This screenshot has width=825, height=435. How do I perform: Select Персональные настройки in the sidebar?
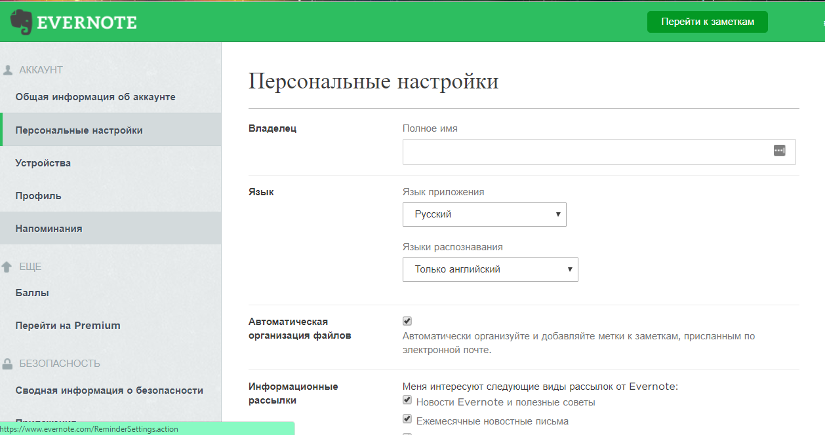(79, 130)
